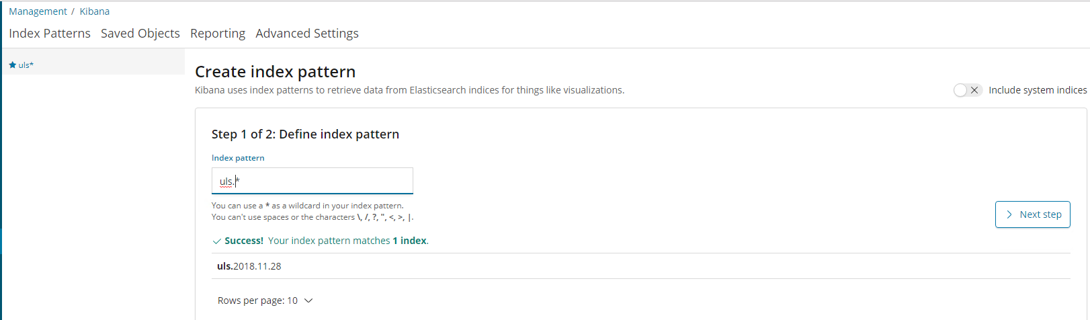Click the star icon beside uls*

12,65
